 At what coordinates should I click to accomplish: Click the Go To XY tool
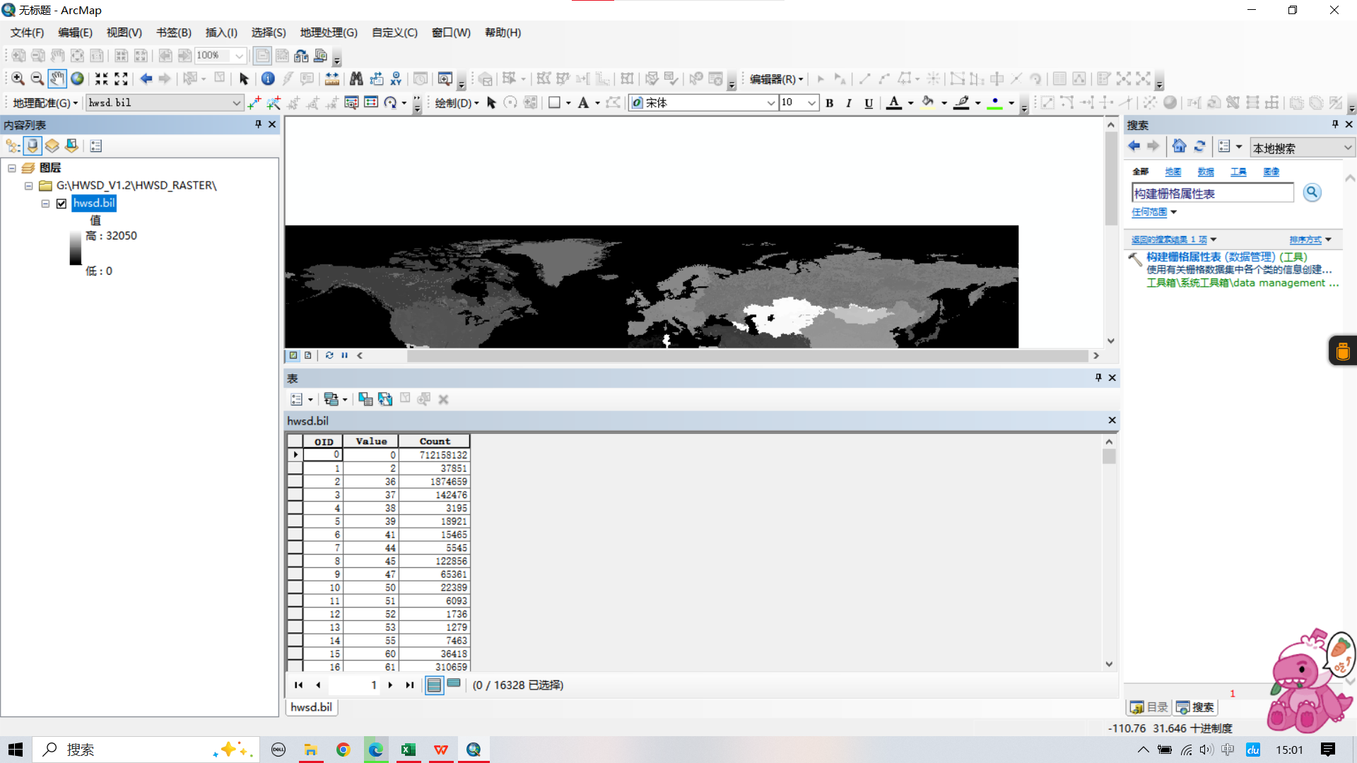click(396, 79)
